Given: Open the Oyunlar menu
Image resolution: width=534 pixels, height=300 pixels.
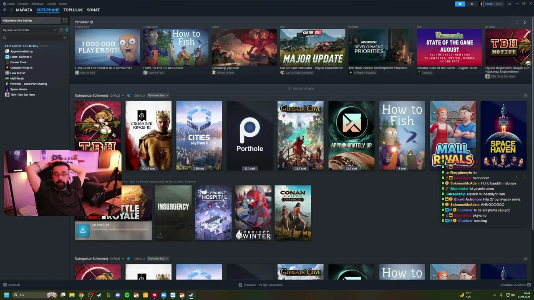Looking at the screenshot, I should (x=51, y=4).
